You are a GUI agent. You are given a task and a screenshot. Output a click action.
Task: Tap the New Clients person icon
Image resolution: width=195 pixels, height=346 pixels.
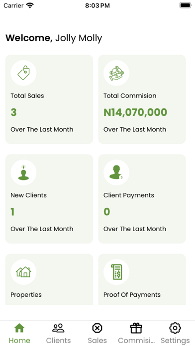(x=23, y=173)
